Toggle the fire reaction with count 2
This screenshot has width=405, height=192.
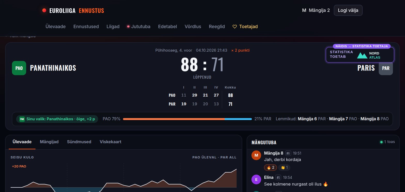tap(270, 167)
